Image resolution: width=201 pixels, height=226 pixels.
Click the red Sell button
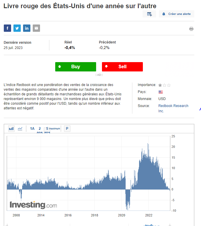click(122, 67)
